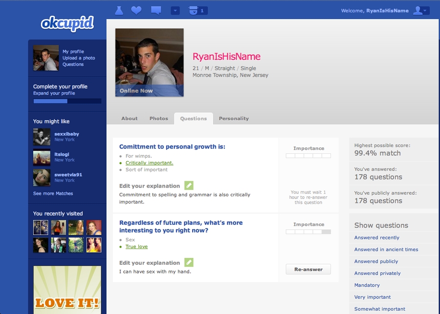Click the profile completion progress bar
The width and height of the screenshot is (440, 314).
(x=67, y=101)
